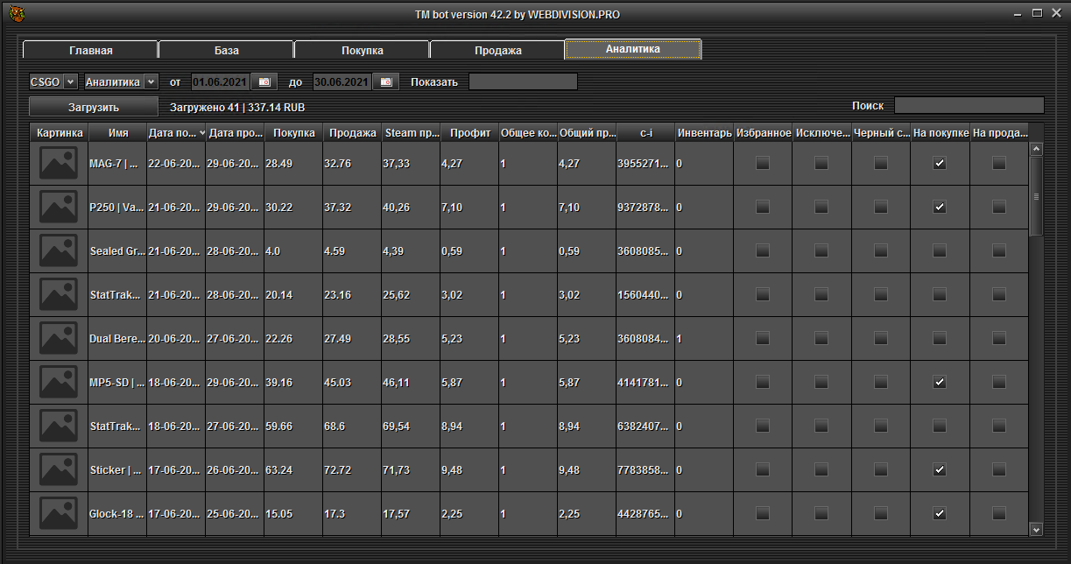Open the CSGO game dropdown
Image resolution: width=1071 pixels, height=564 pixels.
[x=53, y=81]
